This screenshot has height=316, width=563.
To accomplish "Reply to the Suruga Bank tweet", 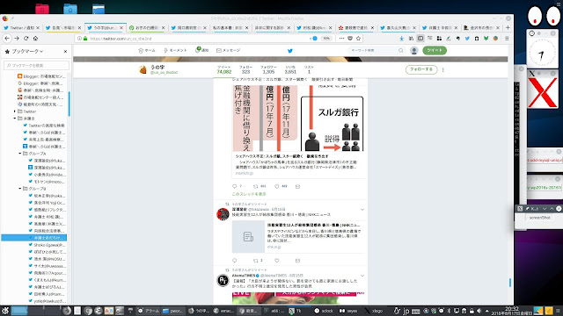I will [x=235, y=186].
